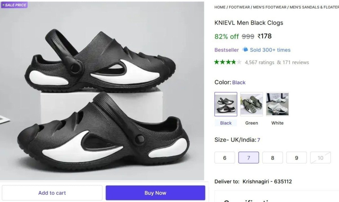Select the Black color swatch
Screen dimensions: 339x202
[225, 104]
